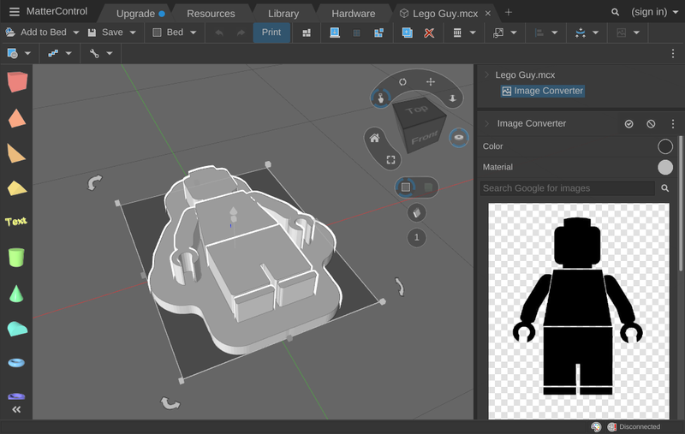Toggle the shaded render mode button
The image size is (685, 434).
tap(428, 187)
